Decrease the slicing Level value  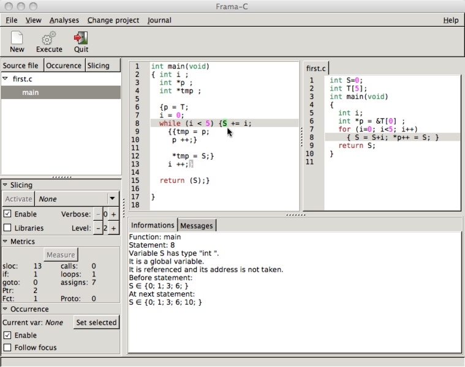[98, 228]
